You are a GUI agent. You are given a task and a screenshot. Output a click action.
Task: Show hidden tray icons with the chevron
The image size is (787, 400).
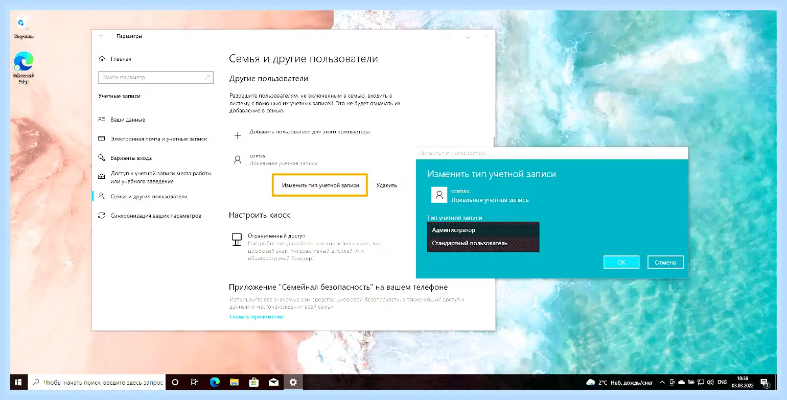(662, 382)
